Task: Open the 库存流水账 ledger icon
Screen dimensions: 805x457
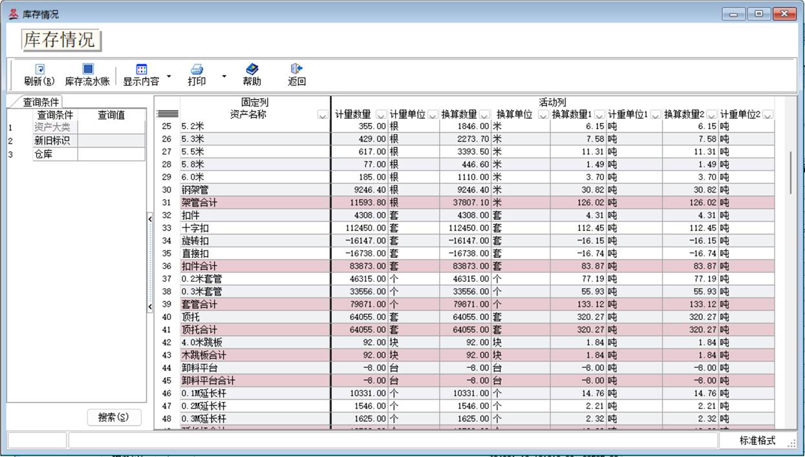Action: click(x=88, y=69)
